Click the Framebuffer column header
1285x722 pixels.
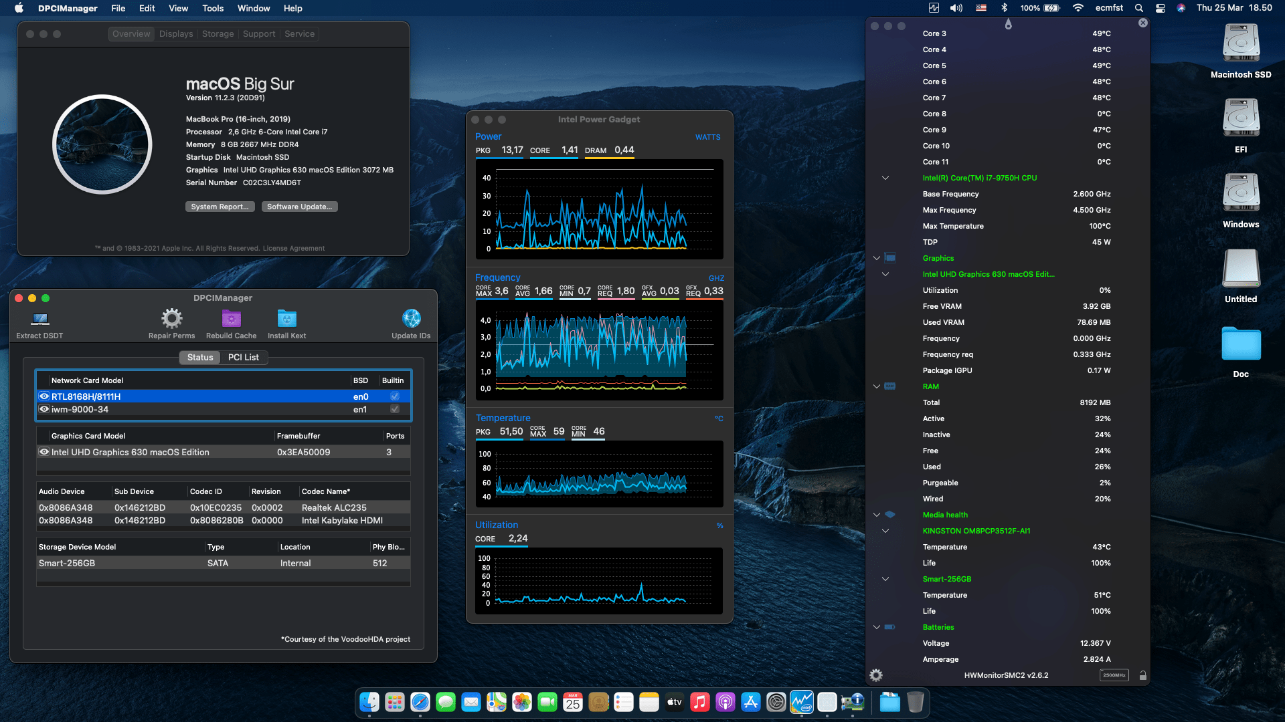click(328, 436)
